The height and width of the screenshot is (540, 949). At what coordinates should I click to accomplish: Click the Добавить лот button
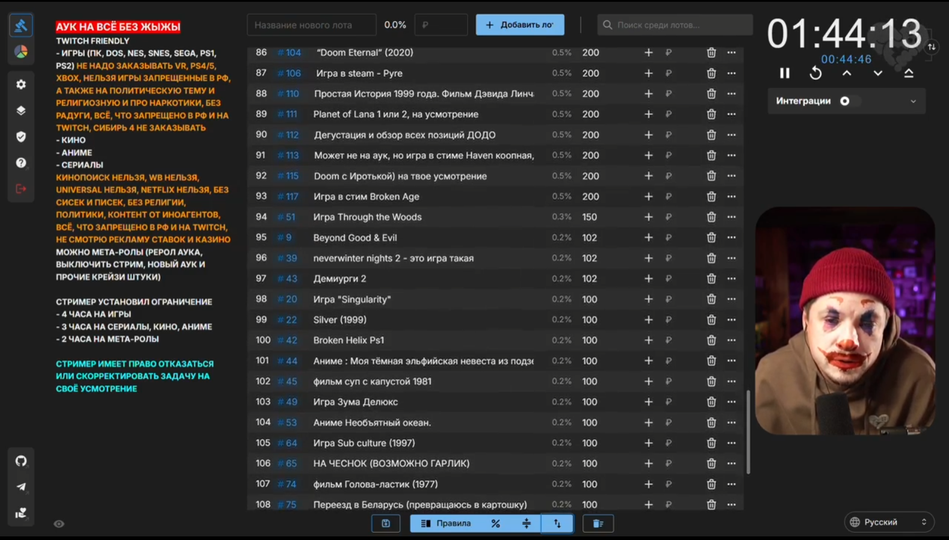pyautogui.click(x=520, y=25)
